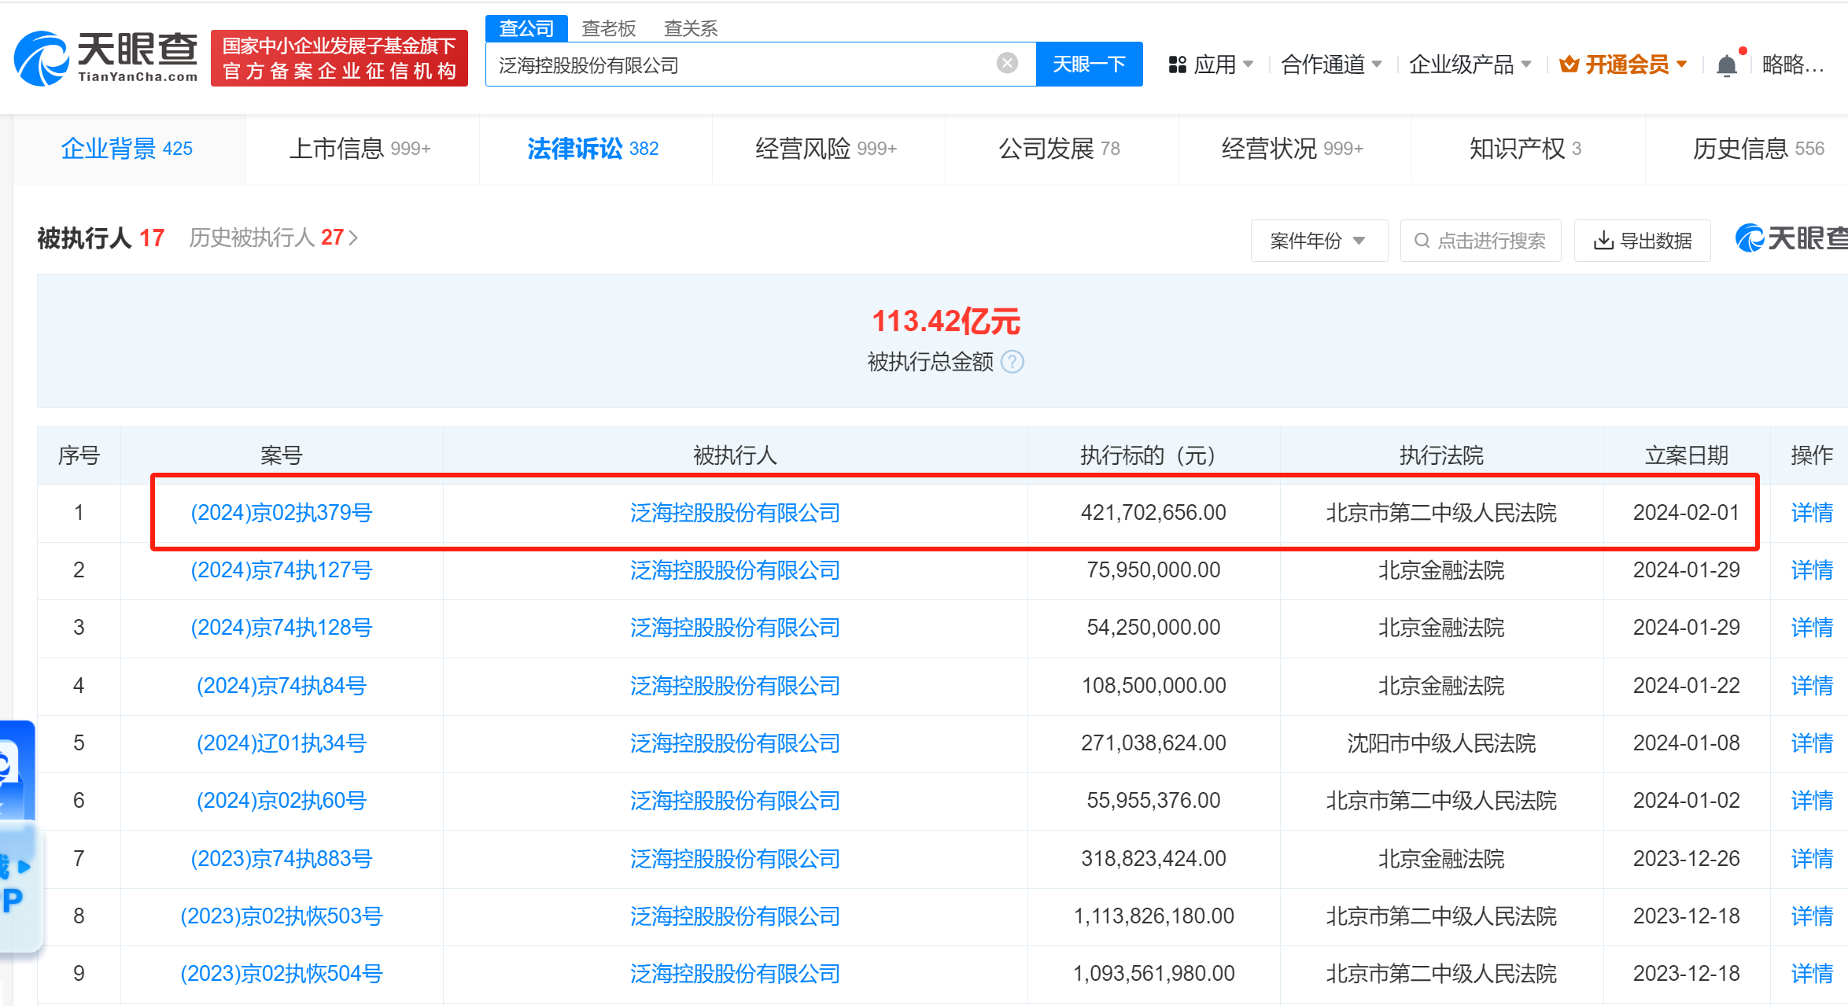The width and height of the screenshot is (1848, 1006).
Task: Switch to the 查关系 search tab
Action: click(691, 28)
